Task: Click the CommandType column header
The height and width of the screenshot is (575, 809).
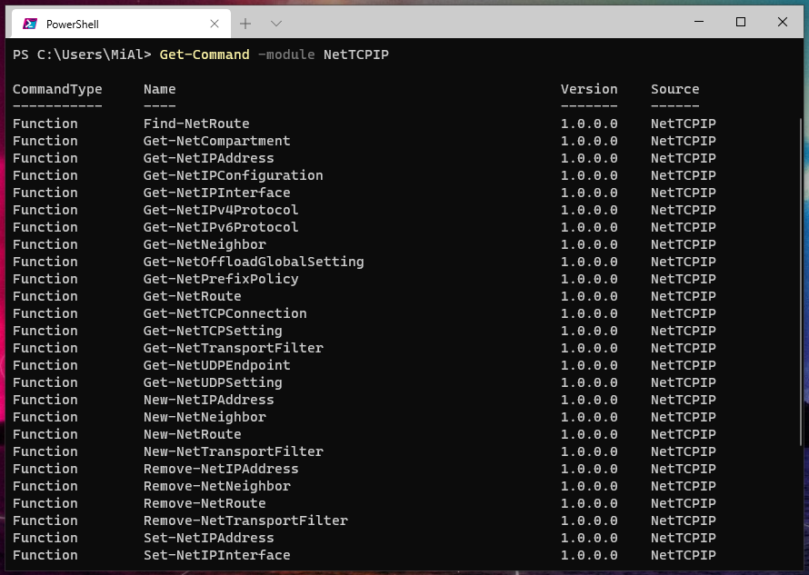Action: pos(57,89)
